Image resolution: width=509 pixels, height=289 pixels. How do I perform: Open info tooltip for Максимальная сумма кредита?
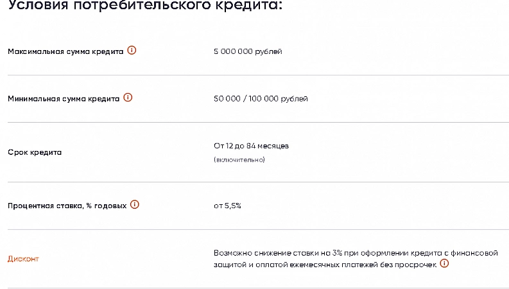132,51
